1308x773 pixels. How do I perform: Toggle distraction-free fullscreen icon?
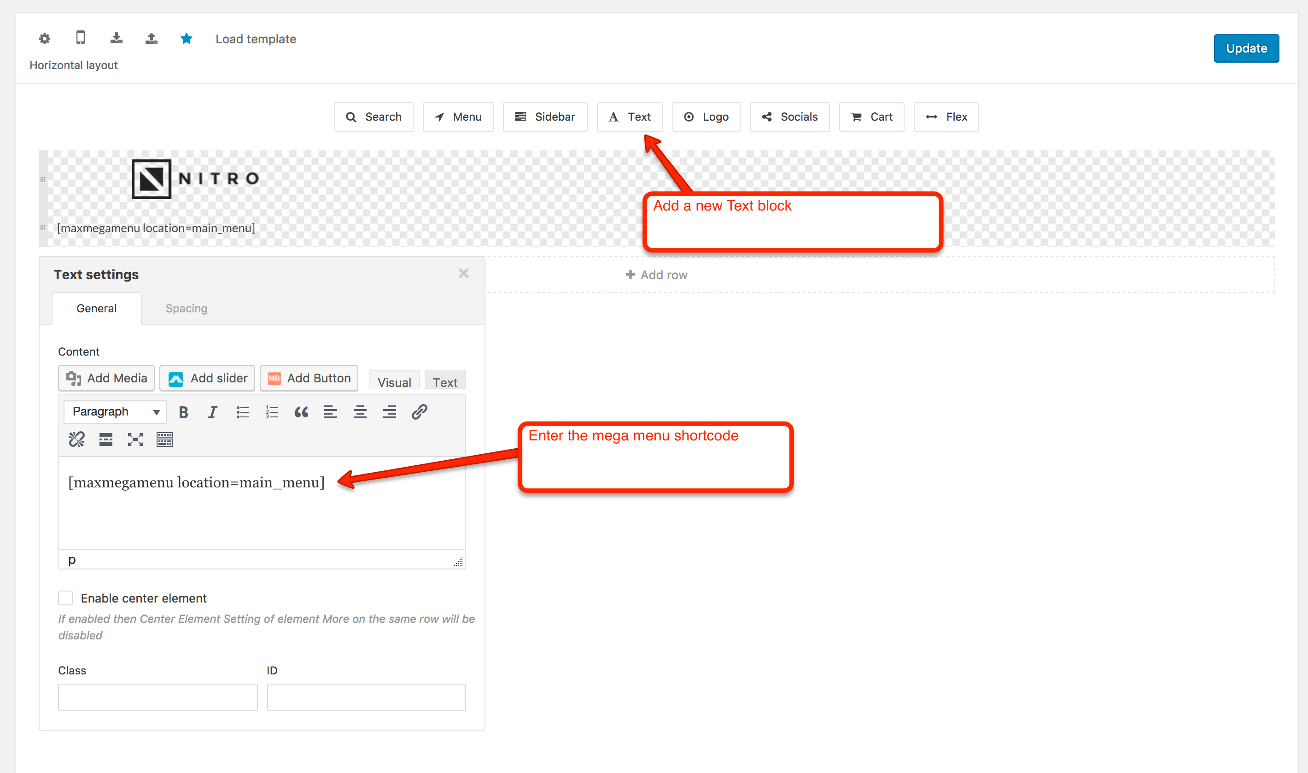135,440
